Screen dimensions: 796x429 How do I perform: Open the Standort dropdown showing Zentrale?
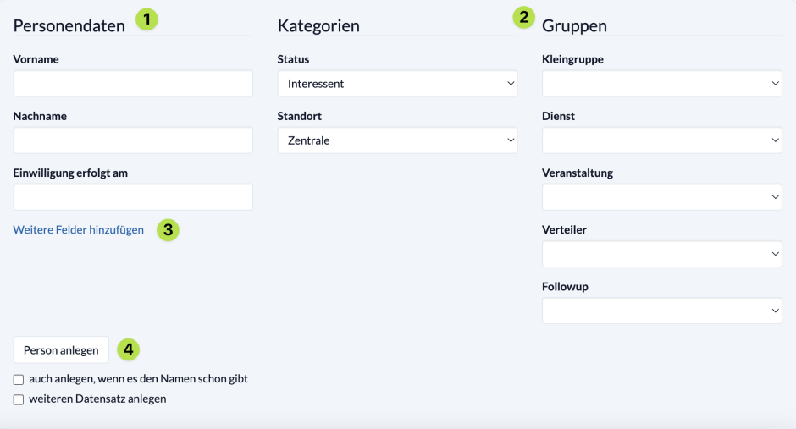pyautogui.click(x=397, y=140)
